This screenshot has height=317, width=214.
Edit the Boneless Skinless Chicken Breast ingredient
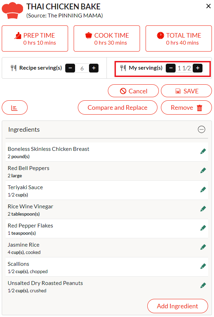point(203,151)
